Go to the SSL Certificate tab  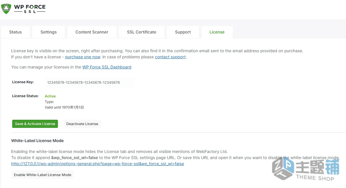click(x=141, y=32)
